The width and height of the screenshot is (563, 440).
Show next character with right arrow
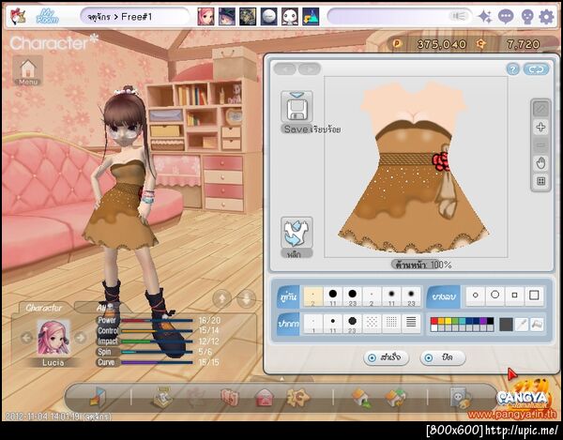(81, 338)
